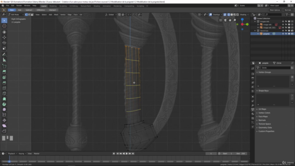Select the Extrude Region tool
This screenshot has width=295, height=166.
click(4, 72)
